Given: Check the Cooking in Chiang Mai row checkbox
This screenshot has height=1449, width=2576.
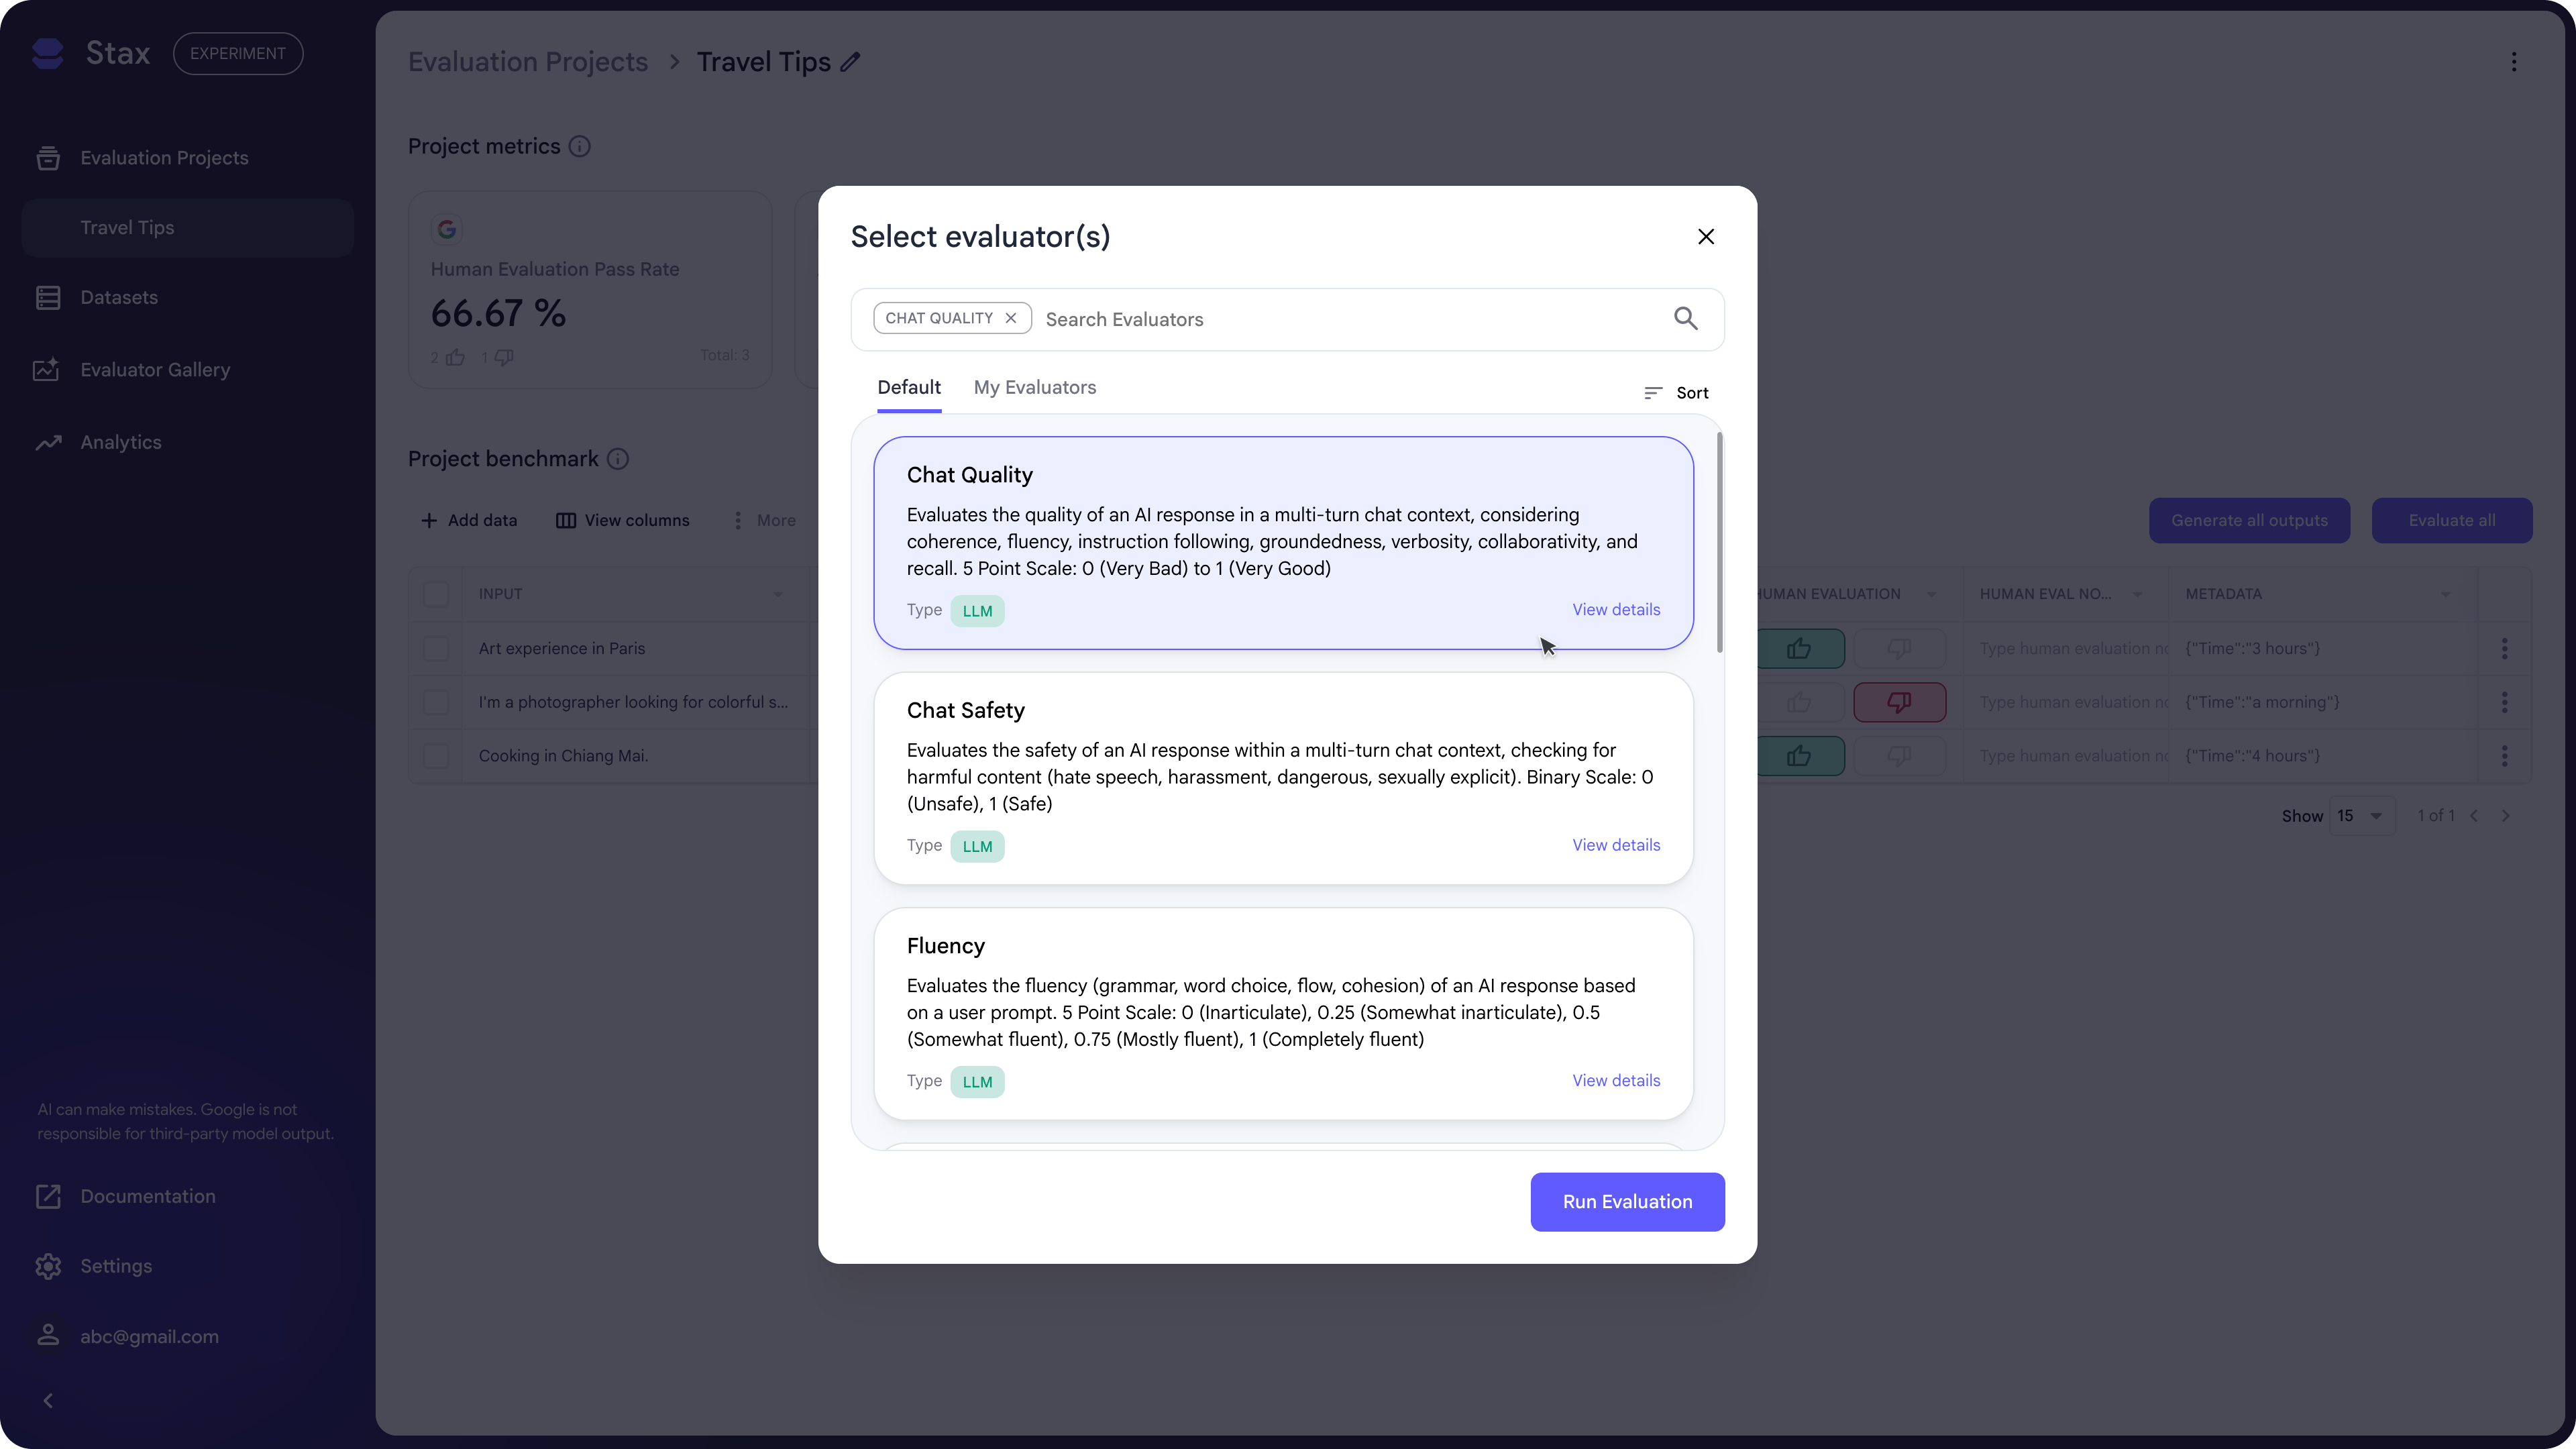Looking at the screenshot, I should pyautogui.click(x=436, y=756).
